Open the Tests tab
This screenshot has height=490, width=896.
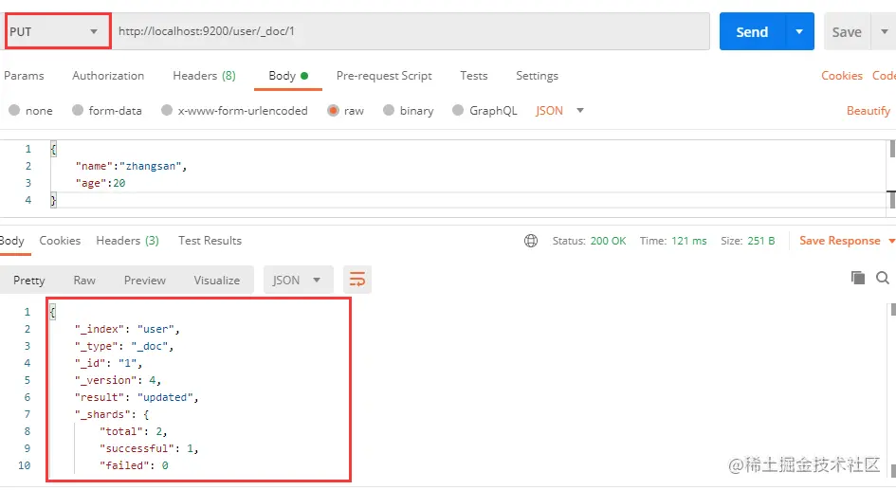[x=474, y=76]
